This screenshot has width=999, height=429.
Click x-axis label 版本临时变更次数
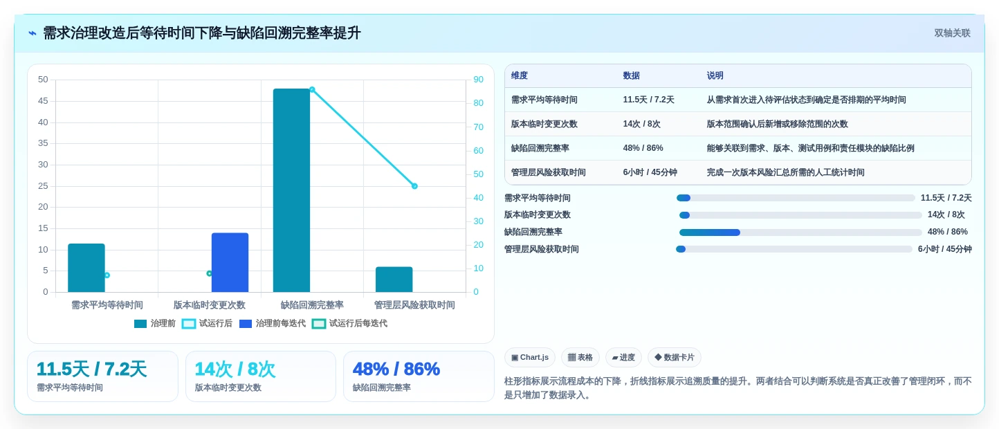(x=210, y=304)
